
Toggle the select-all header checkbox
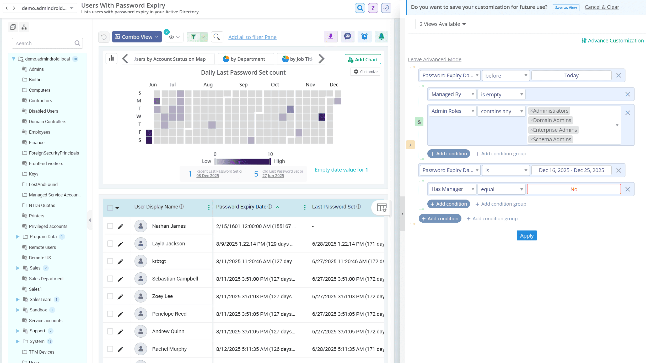(x=110, y=208)
